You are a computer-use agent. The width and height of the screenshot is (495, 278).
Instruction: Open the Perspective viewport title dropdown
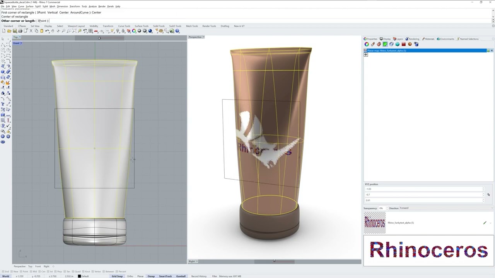click(x=203, y=37)
